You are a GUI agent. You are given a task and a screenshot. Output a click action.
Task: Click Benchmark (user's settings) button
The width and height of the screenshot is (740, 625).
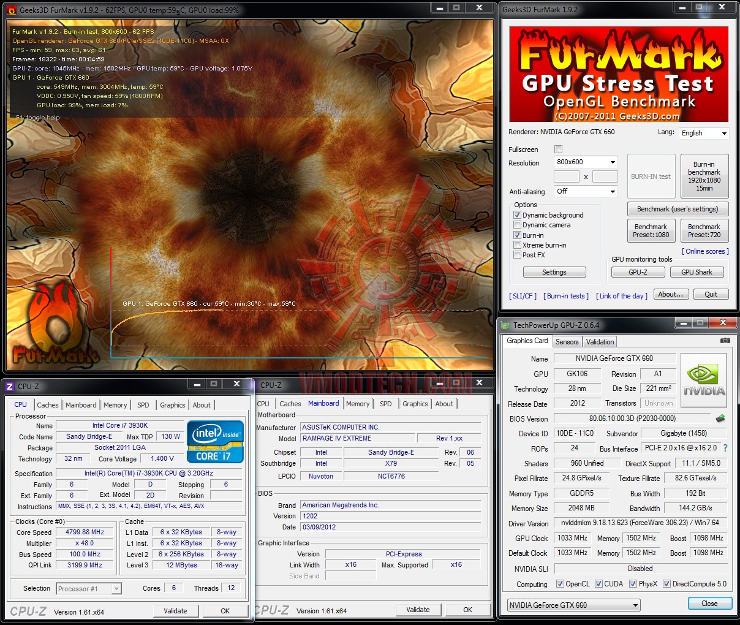tap(678, 209)
